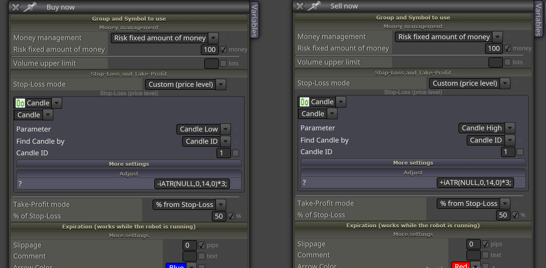Toggle Stop-Loss and Take-Profit header in Buy now
Screen dimensions: 546x268
[x=129, y=74]
